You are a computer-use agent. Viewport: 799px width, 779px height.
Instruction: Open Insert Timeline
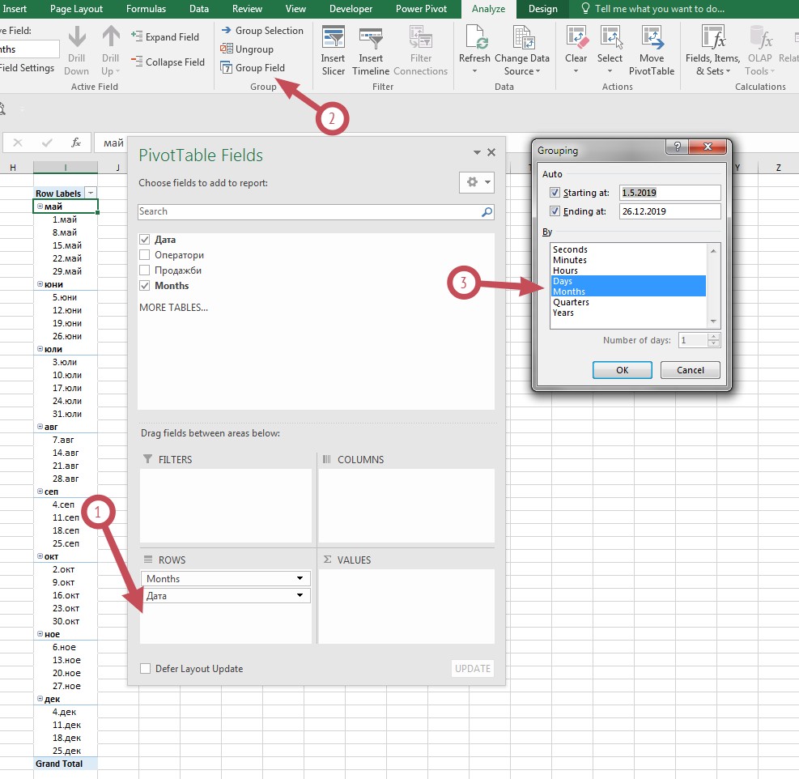point(371,51)
